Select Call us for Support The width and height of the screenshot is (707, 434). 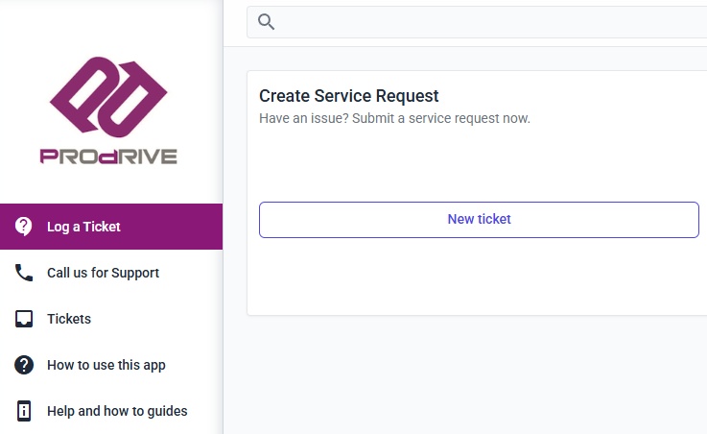tap(103, 273)
